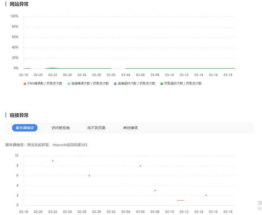Click the orange DNS错误数 legend dot

(x=25, y=84)
